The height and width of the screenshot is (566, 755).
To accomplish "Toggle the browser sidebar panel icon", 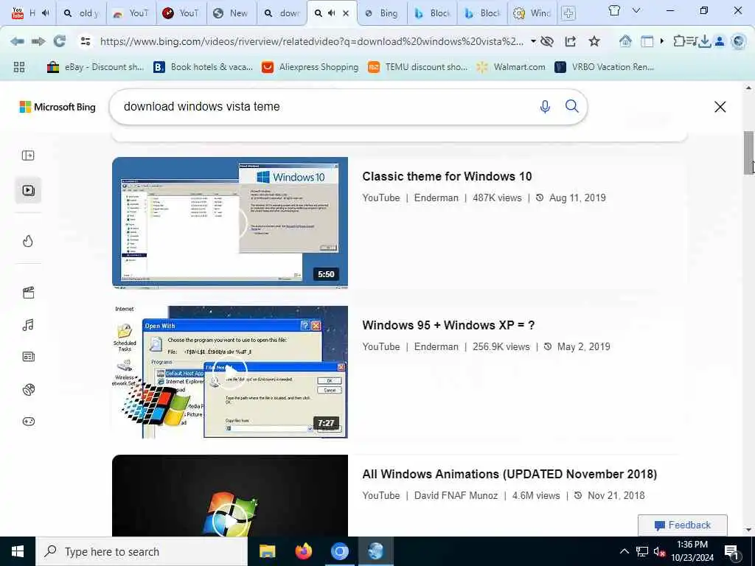I will point(647,42).
